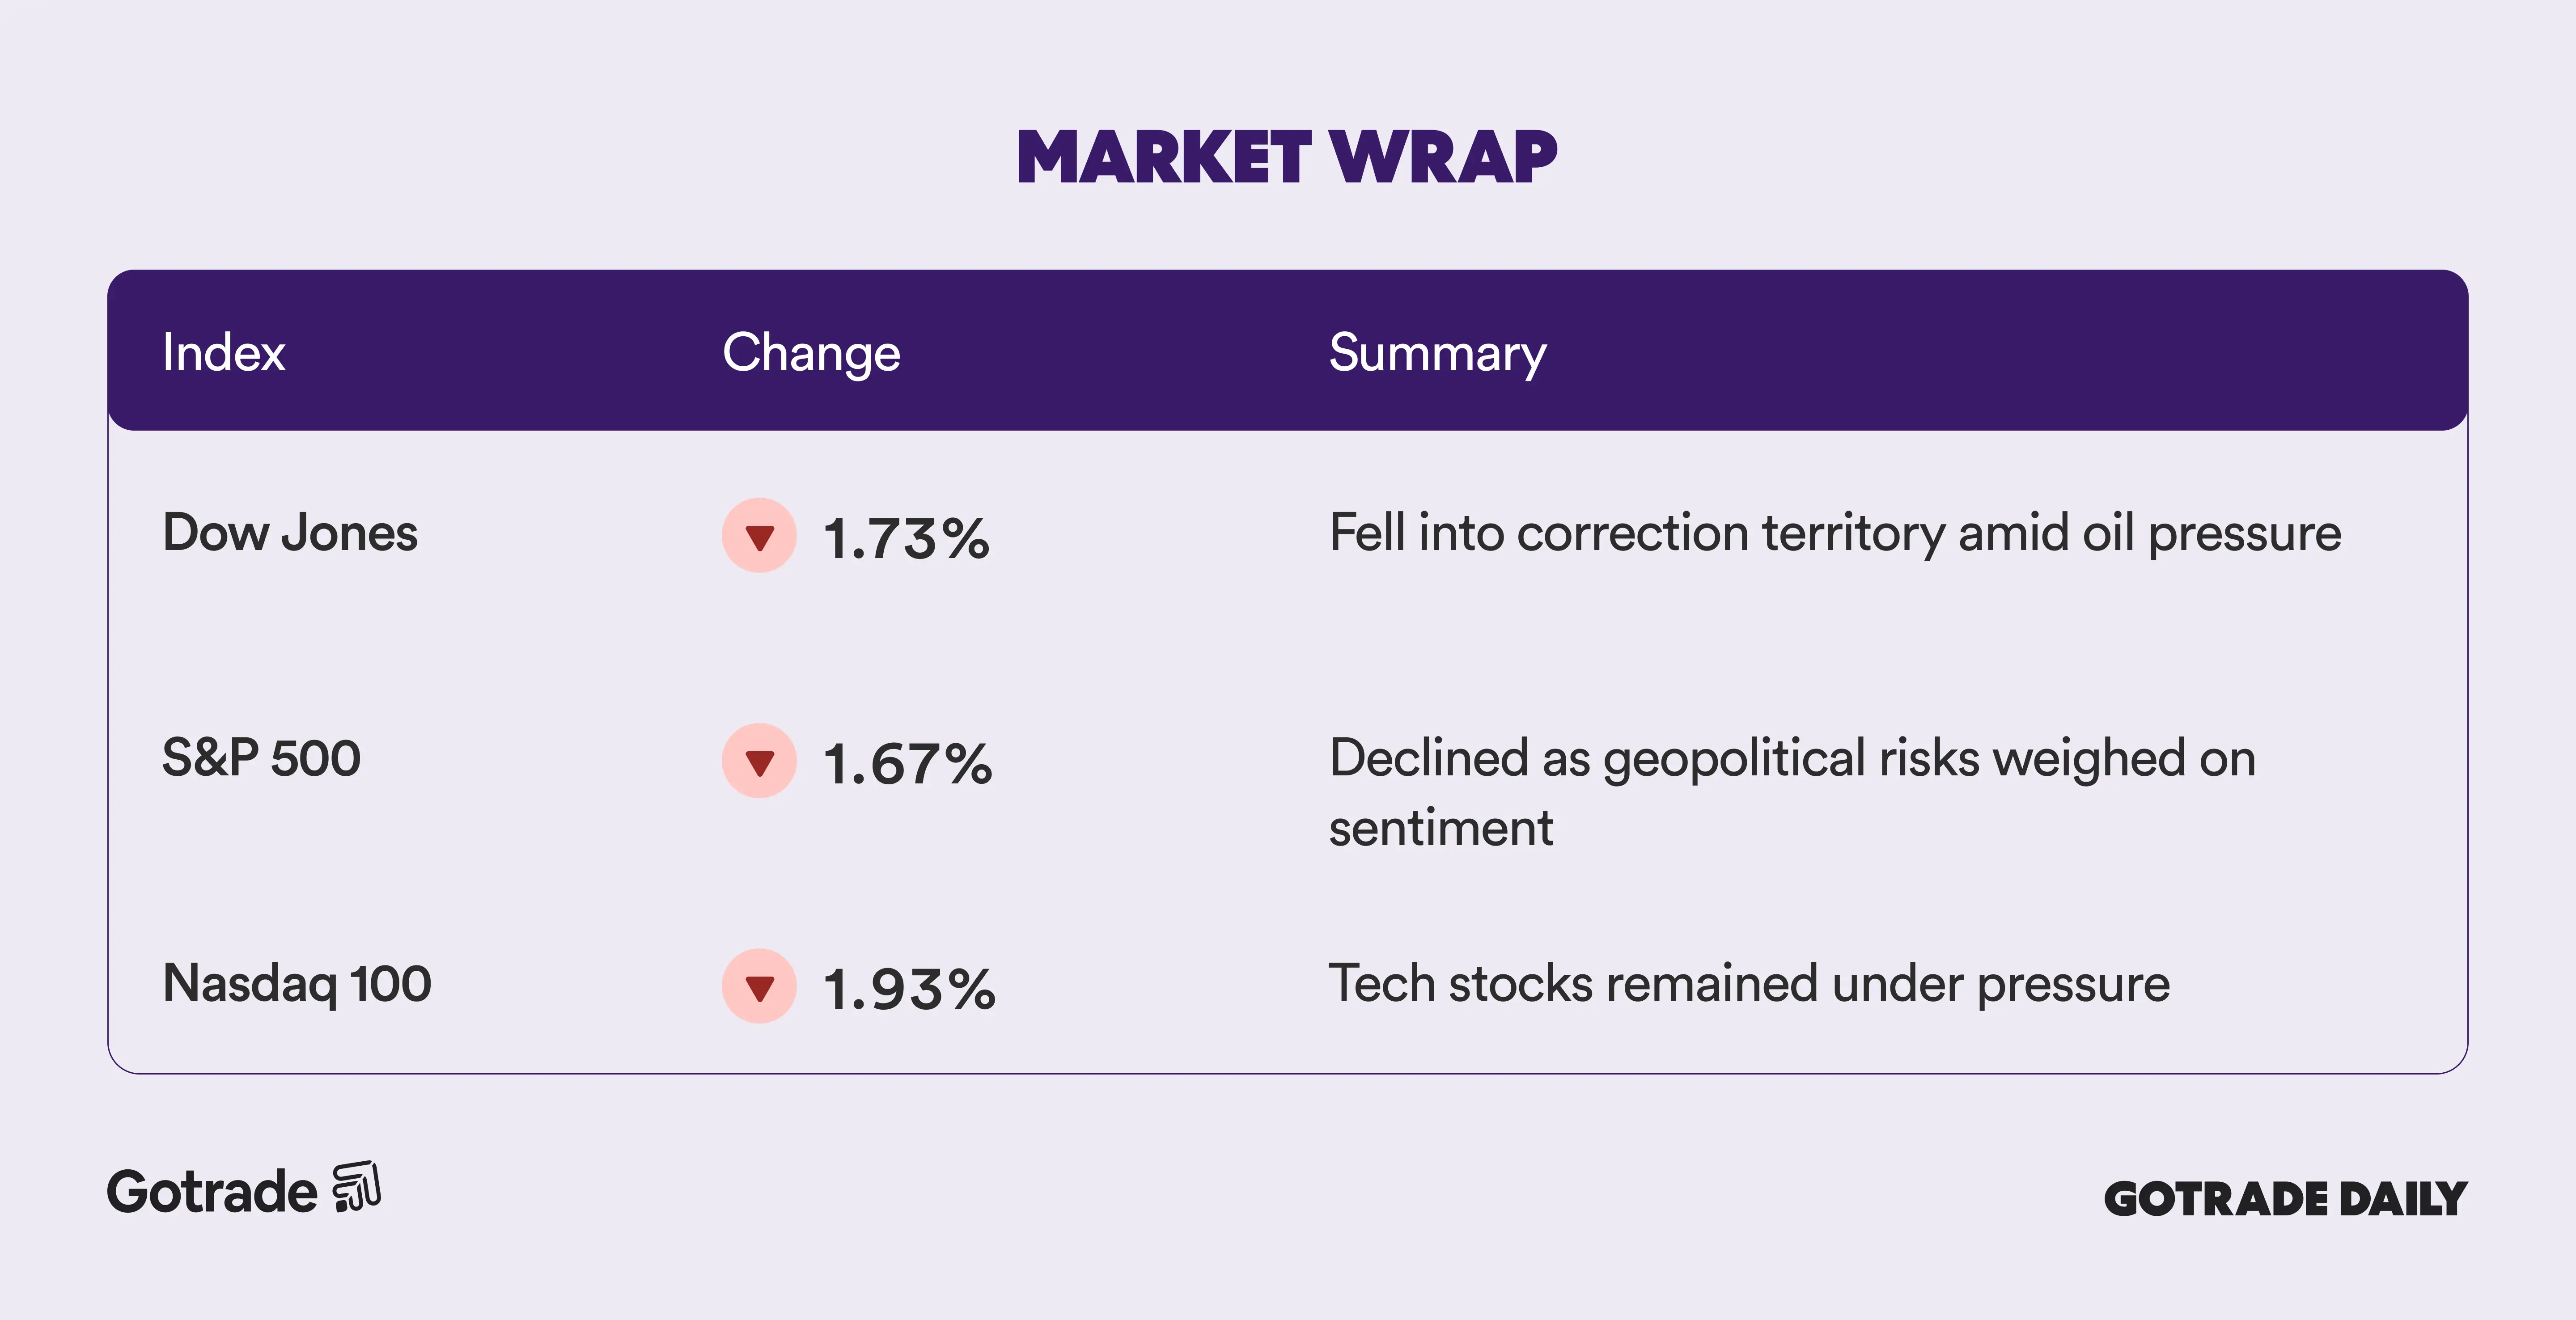The width and height of the screenshot is (2576, 1320).
Task: Select the Change column header
Action: click(x=811, y=352)
